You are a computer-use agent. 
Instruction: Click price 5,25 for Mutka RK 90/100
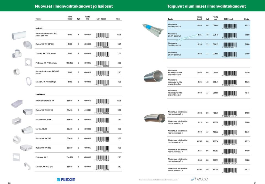[x=119, y=44]
